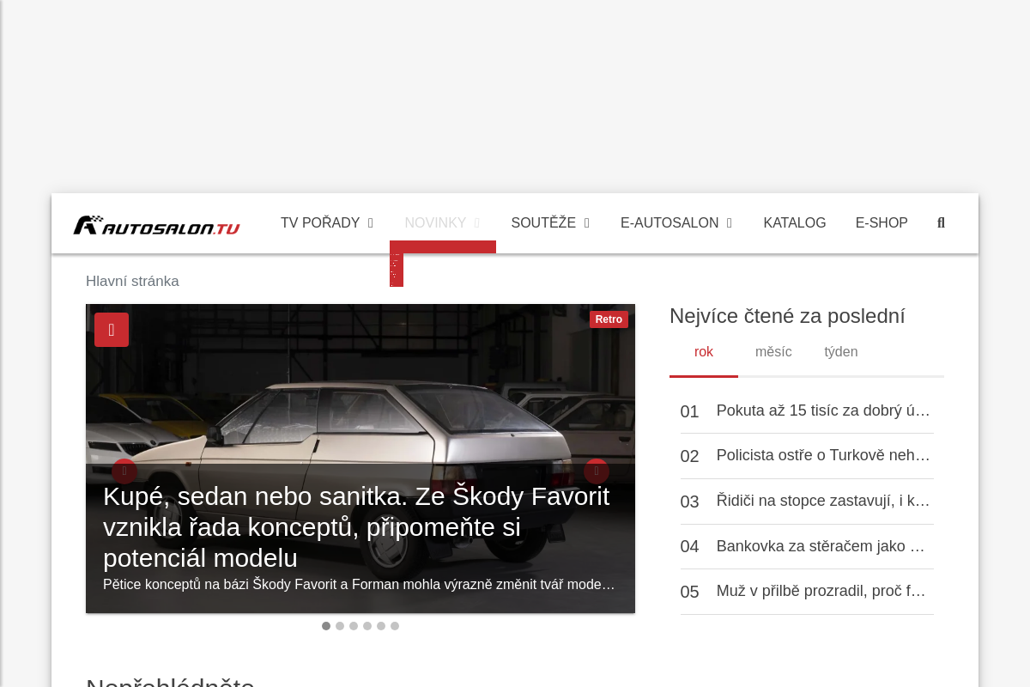This screenshot has height=687, width=1030.
Task: Open the Katalog menu item
Action: tap(795, 223)
